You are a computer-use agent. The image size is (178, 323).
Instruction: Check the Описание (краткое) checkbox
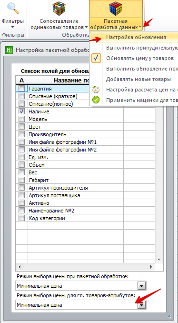[x=21, y=96]
